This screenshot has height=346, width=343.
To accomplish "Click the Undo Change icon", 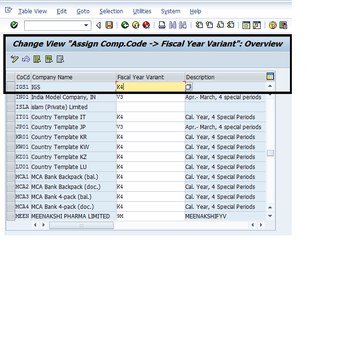I will [x=26, y=59].
